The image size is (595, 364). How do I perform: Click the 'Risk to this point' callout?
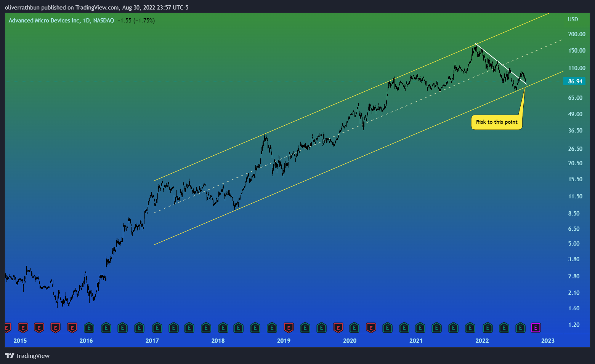pos(497,122)
